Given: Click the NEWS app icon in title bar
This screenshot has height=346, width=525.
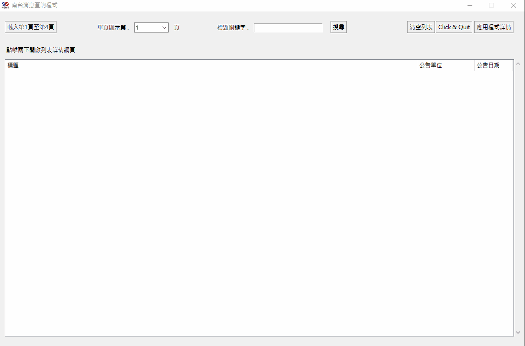Looking at the screenshot, I should click(x=5, y=5).
